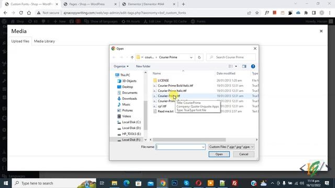Go up one folder level

click(132, 57)
